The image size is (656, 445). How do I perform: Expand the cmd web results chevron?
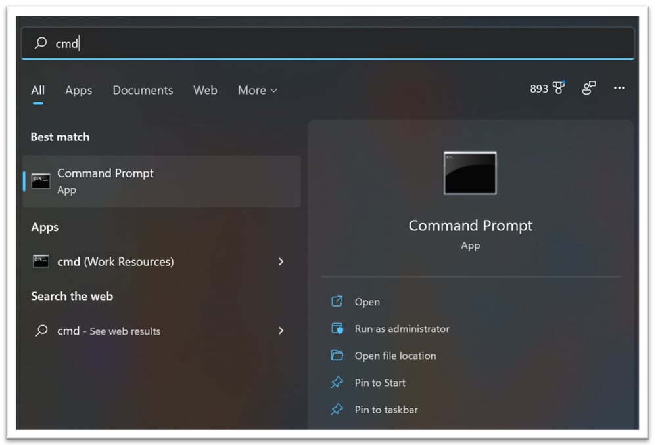point(281,331)
